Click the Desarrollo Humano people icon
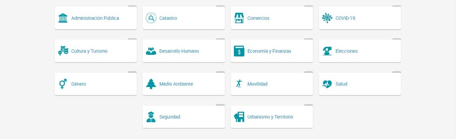Image resolution: width=456 pixels, height=139 pixels. pos(151,51)
